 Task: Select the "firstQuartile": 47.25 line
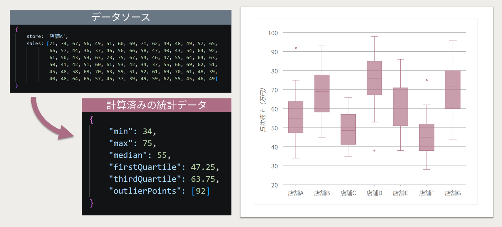tap(164, 167)
